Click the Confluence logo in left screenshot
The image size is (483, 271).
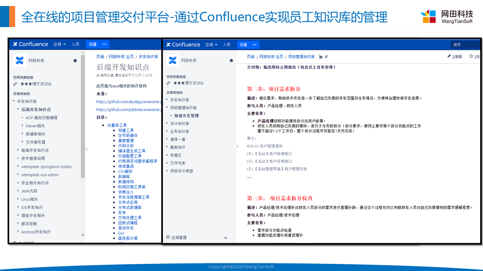(30, 44)
